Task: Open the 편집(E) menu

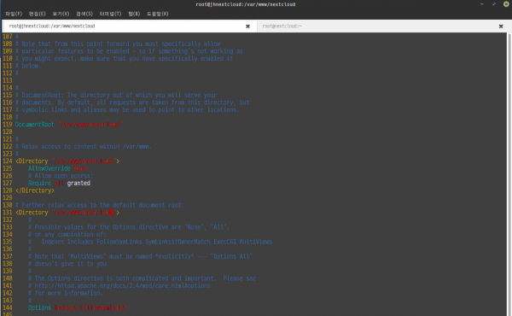Action: 38,14
